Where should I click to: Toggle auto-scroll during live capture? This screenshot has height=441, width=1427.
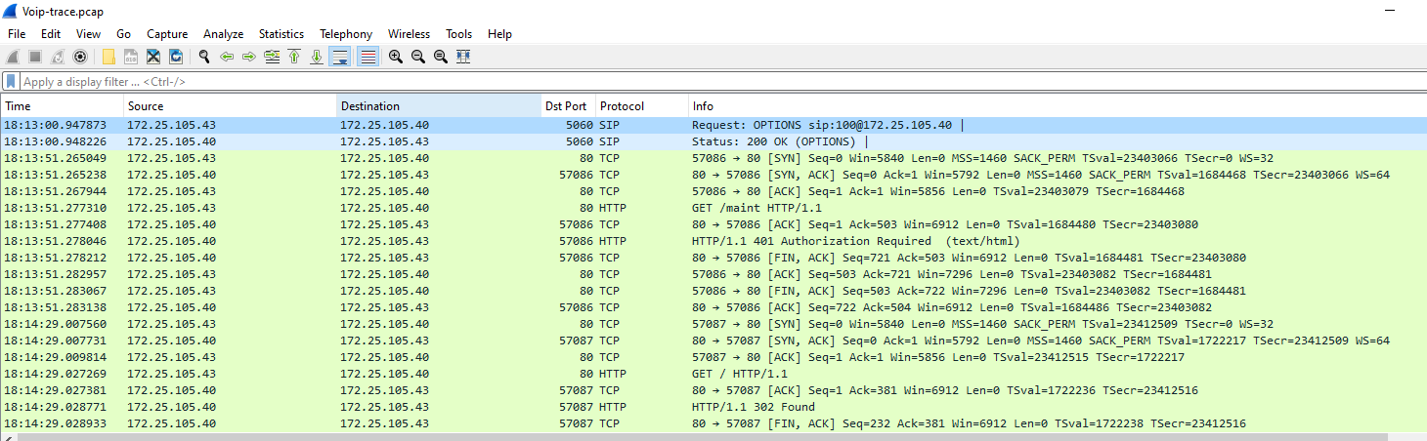[339, 57]
